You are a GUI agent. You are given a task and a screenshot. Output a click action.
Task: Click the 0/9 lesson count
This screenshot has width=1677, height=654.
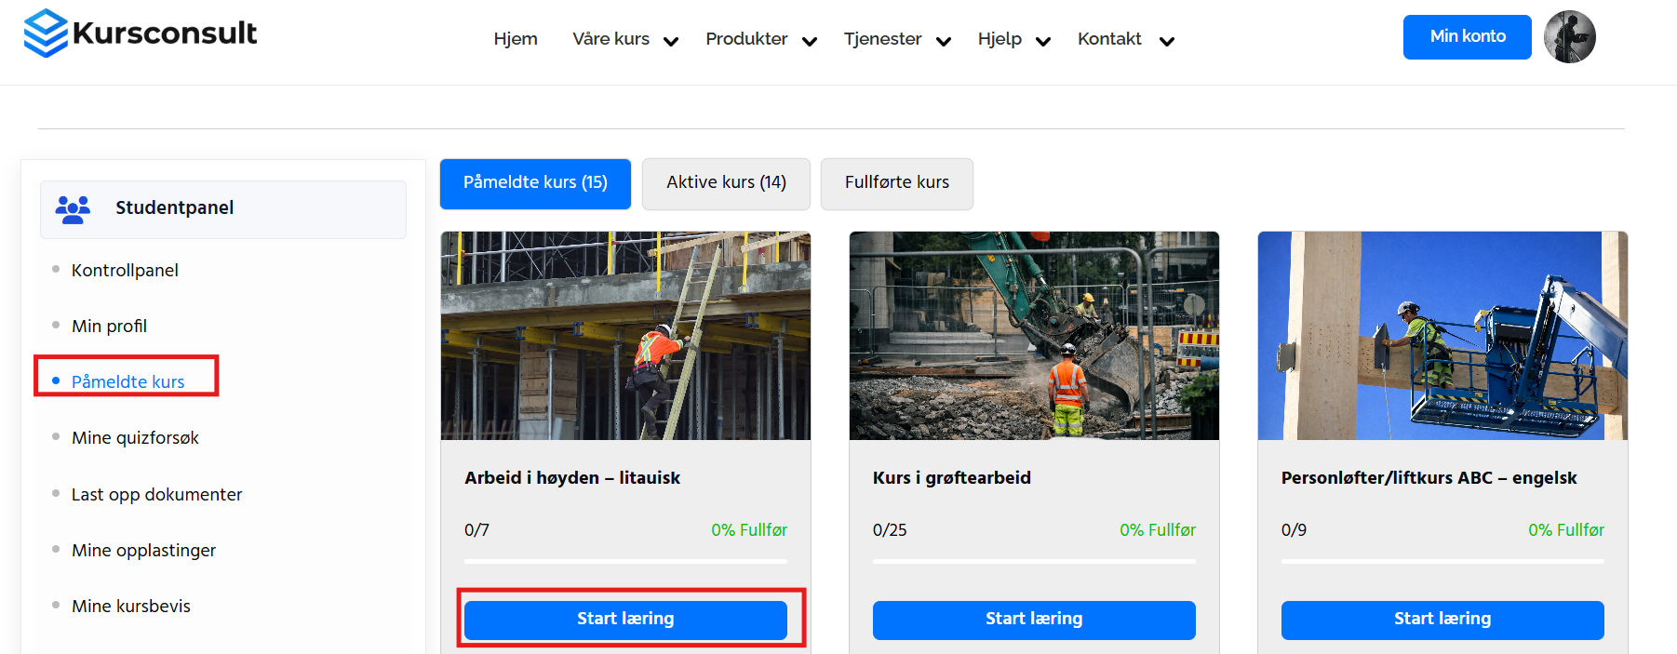click(1294, 530)
